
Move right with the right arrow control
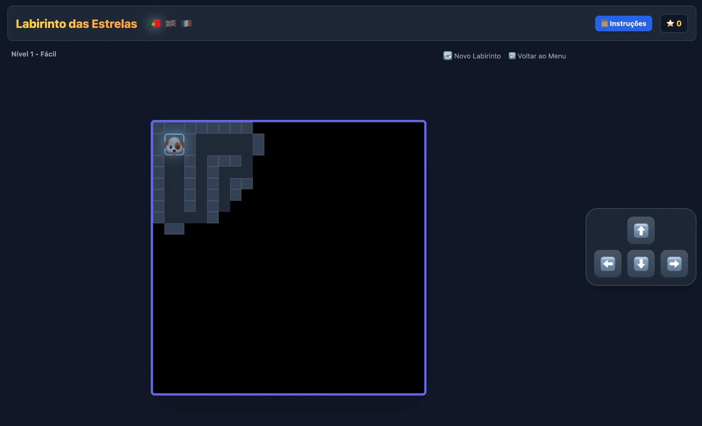[x=674, y=264]
